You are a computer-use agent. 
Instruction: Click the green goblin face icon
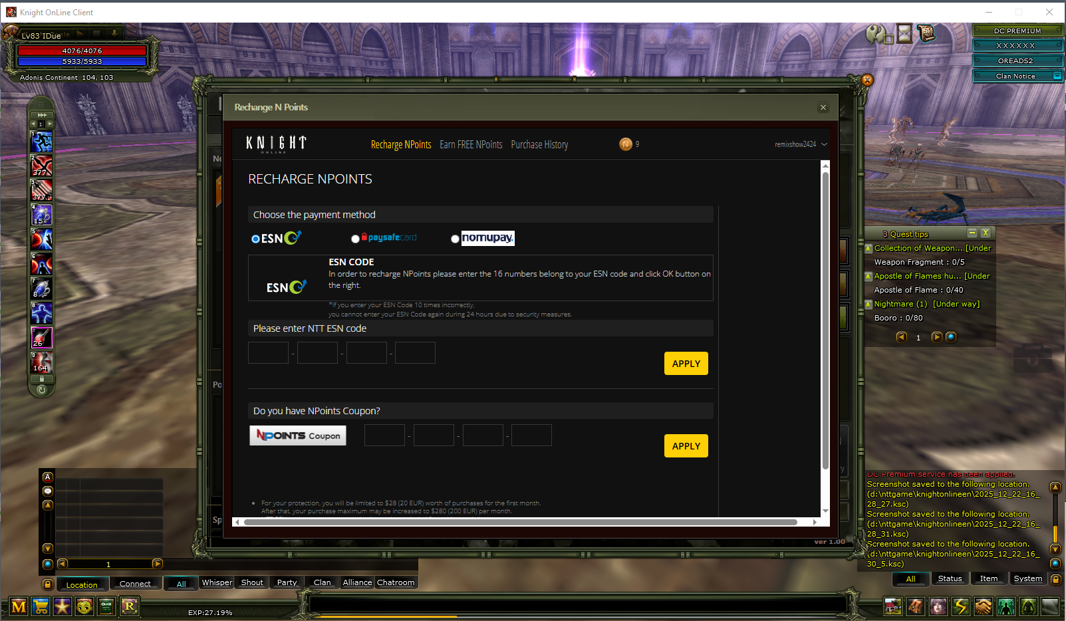(x=84, y=606)
